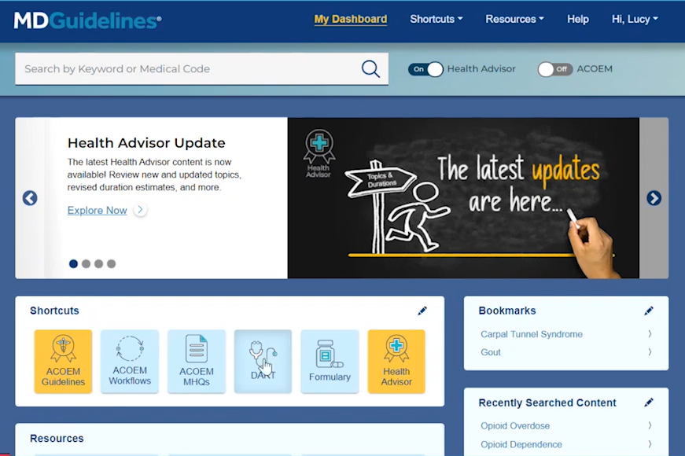Open the ACOEM Guidelines shortcut tile
The height and width of the screenshot is (456, 685).
(x=64, y=361)
